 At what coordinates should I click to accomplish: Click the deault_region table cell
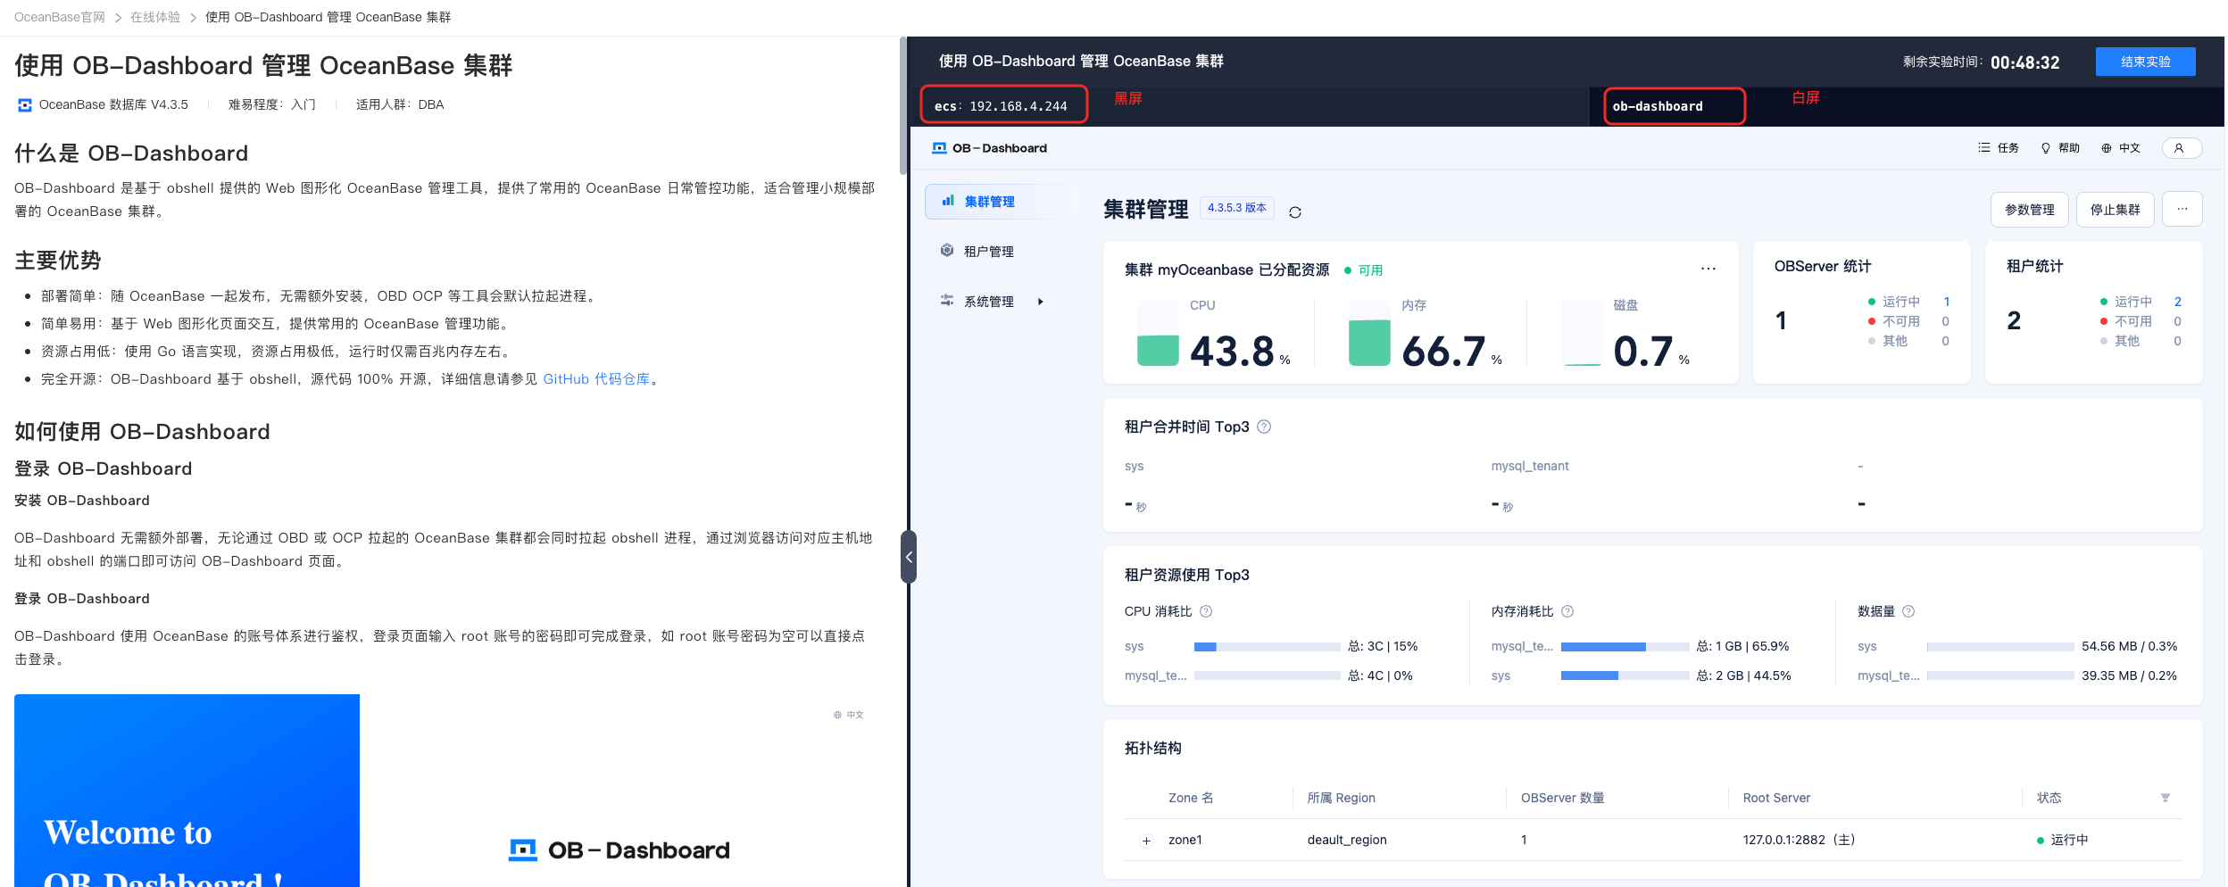click(1346, 841)
